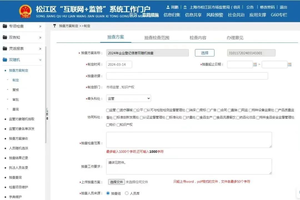The height and width of the screenshot is (200, 300).
Task: Check the 物价 checkbox
Action: (108, 125)
